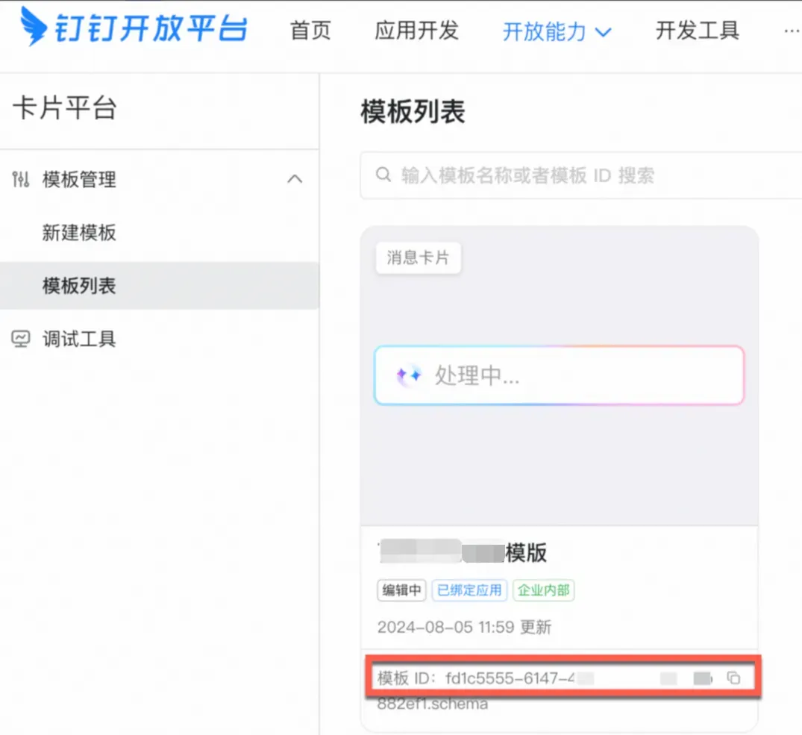Screen dimensions: 802x735
Task: Copy the template ID with the copy icon
Action: coord(733,678)
